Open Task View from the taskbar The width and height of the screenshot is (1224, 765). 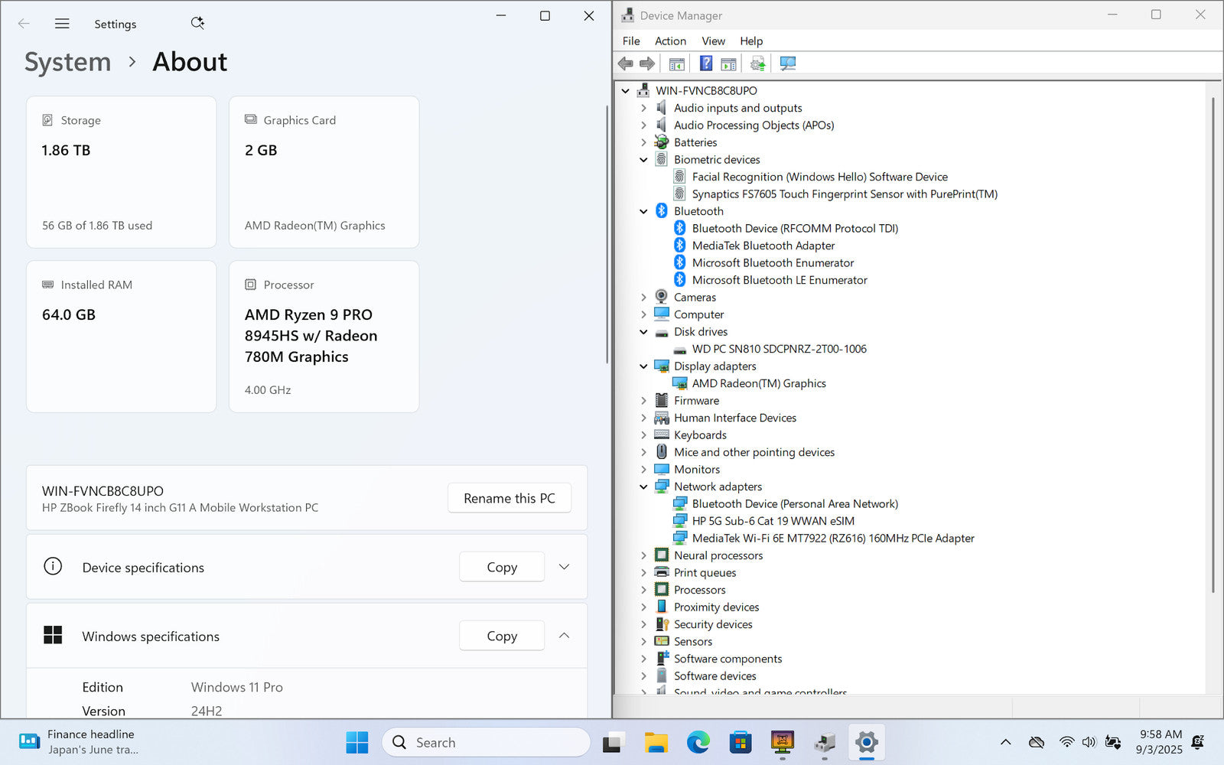click(x=612, y=743)
